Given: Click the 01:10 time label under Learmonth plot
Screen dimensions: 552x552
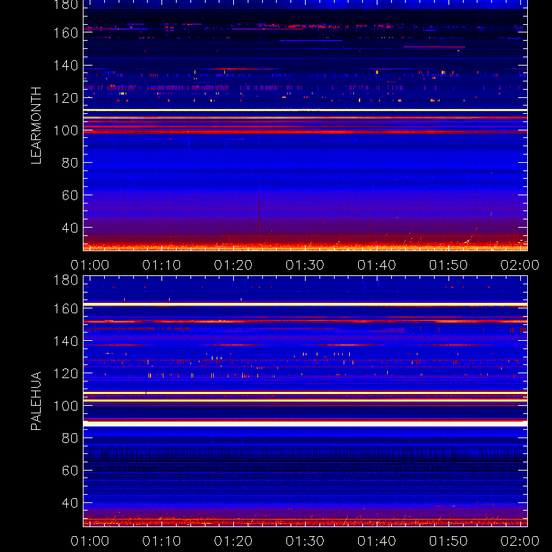Looking at the screenshot, I should [161, 265].
